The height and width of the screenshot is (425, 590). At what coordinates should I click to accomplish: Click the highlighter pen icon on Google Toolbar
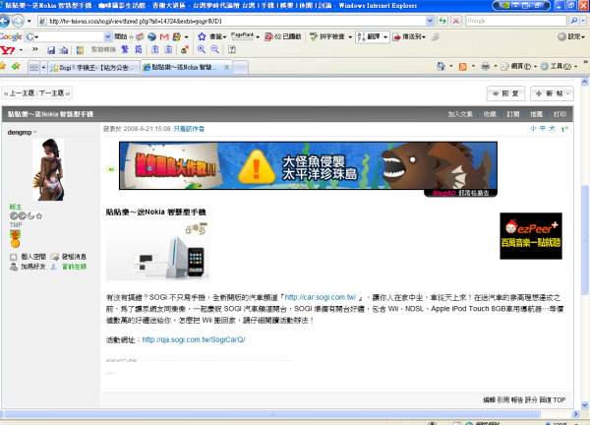click(x=436, y=36)
